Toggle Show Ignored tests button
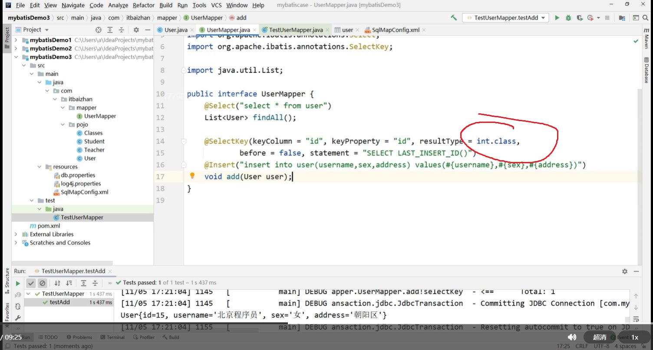The image size is (653, 350). 42,283
